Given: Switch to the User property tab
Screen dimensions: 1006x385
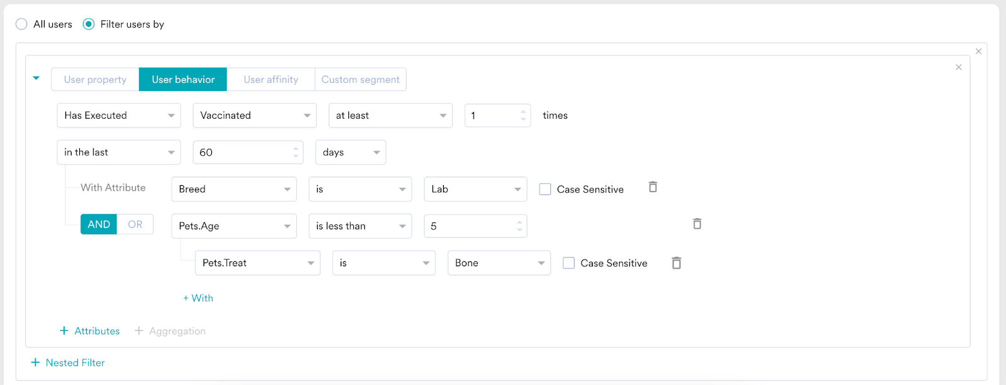Looking at the screenshot, I should [95, 80].
